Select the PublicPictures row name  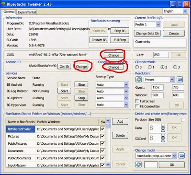tap(17, 143)
